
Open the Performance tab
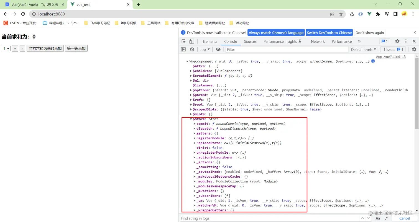point(342,41)
